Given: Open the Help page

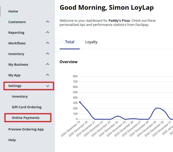Looking at the screenshot, I should coord(12,140).
